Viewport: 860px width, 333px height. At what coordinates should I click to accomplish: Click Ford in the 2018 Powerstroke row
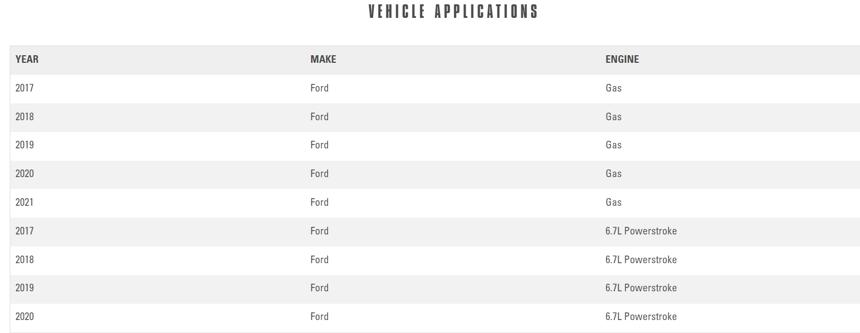coord(319,260)
